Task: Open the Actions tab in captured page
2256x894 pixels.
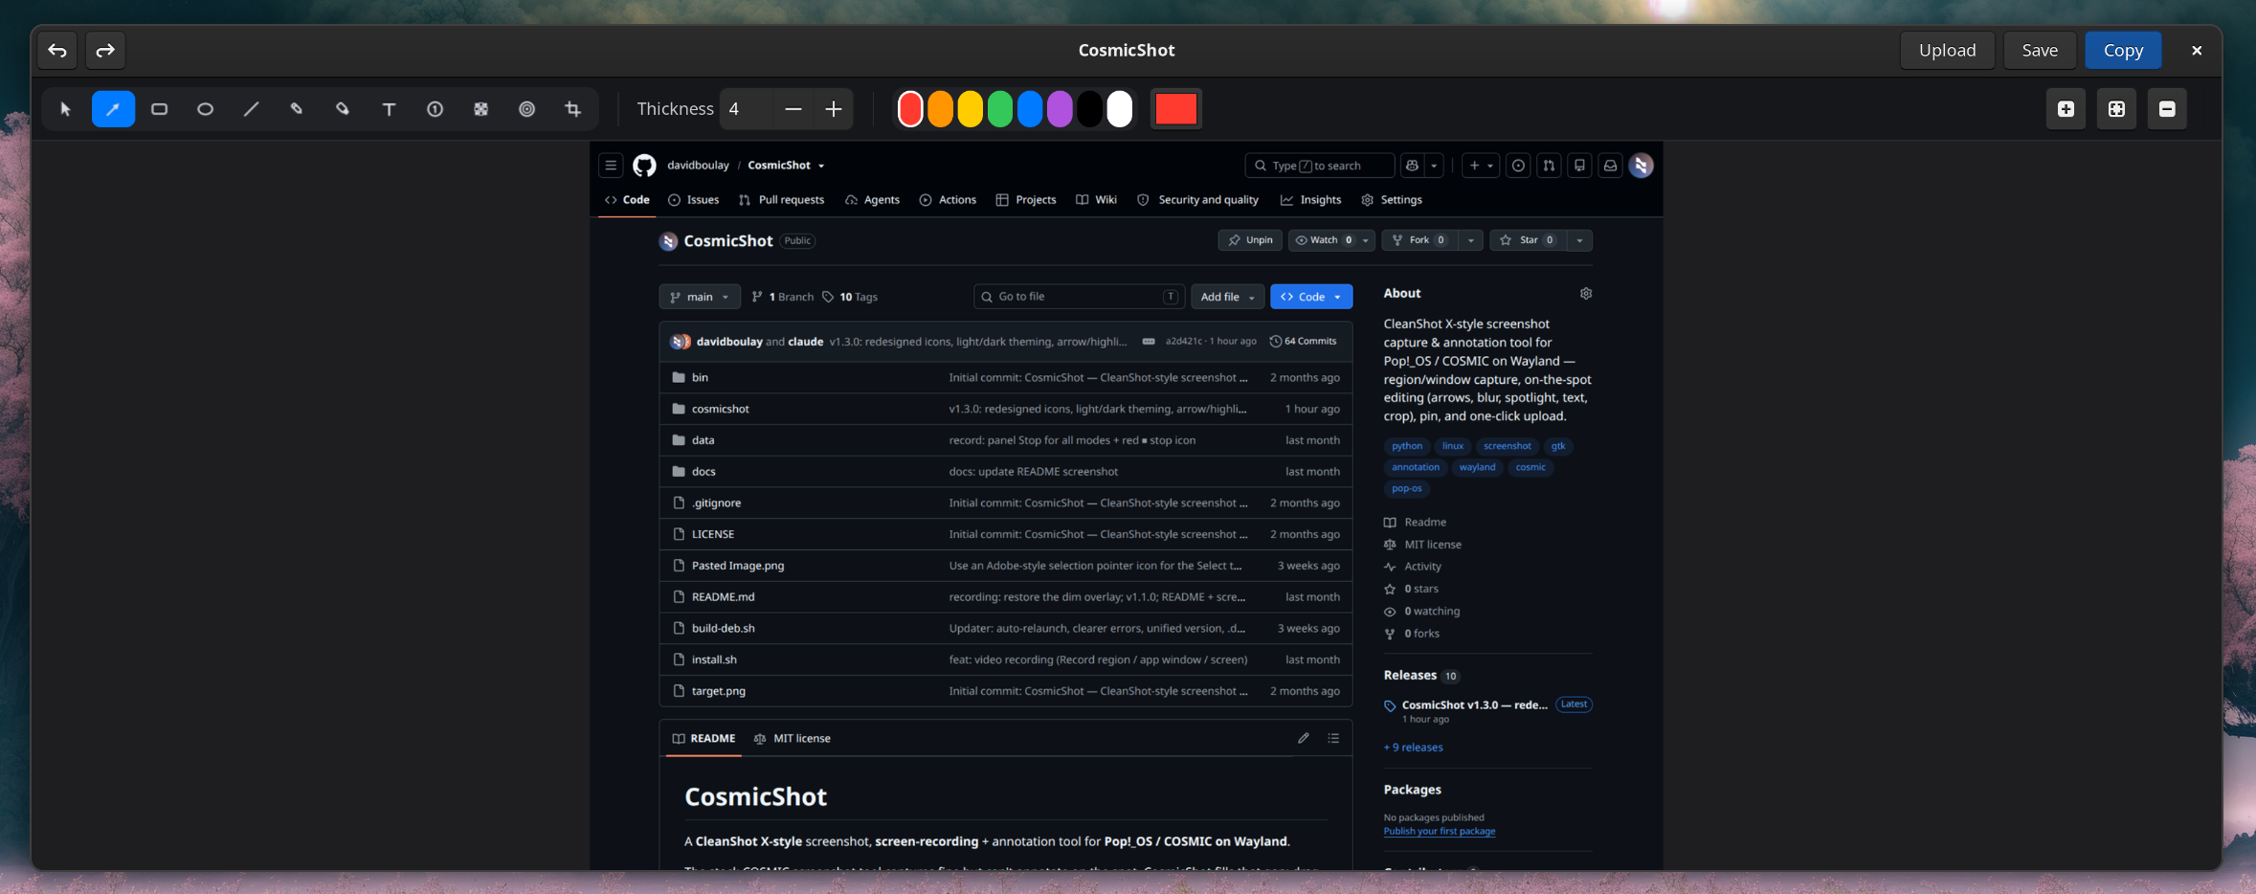Action: coord(948,200)
